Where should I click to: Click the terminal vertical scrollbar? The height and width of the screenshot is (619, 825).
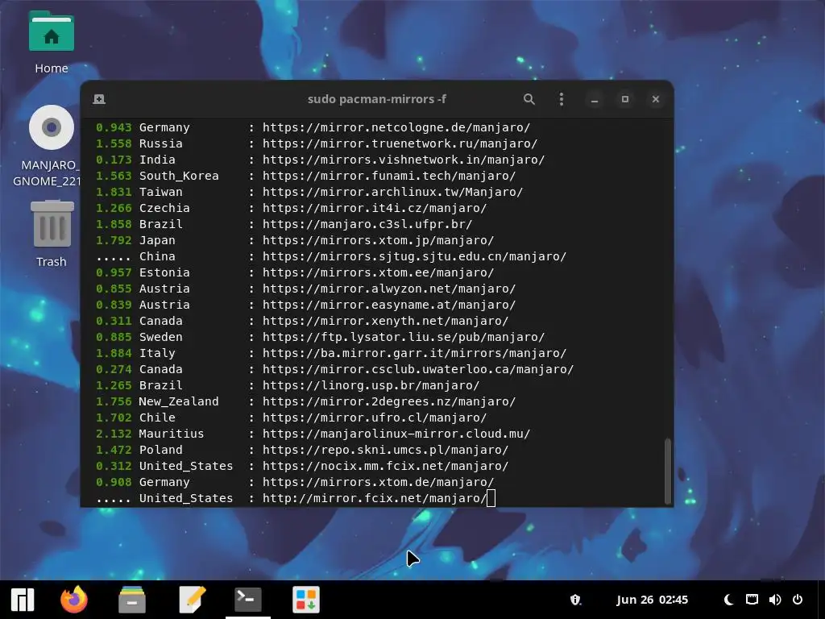[668, 471]
